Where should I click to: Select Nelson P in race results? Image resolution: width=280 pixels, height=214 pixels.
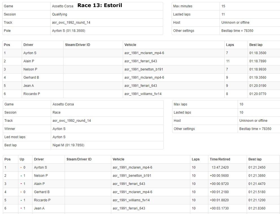(41, 176)
